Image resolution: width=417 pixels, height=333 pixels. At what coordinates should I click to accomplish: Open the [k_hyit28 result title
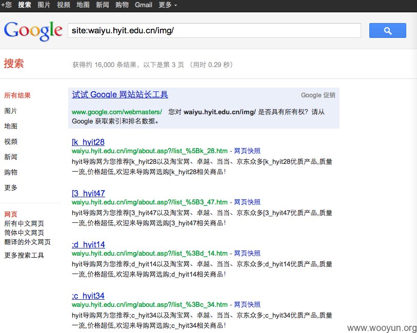click(88, 142)
